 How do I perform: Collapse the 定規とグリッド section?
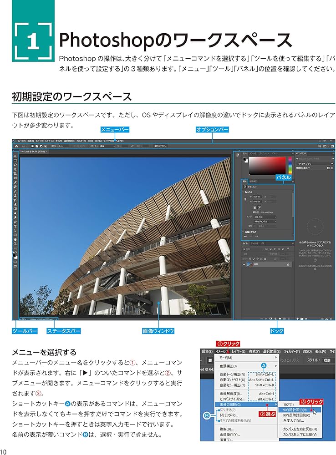(x=244, y=232)
